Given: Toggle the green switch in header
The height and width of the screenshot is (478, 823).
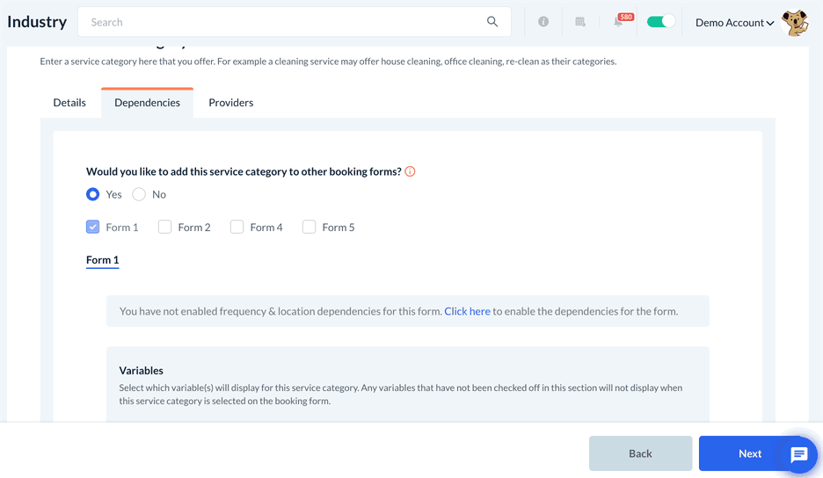Looking at the screenshot, I should click(x=660, y=22).
